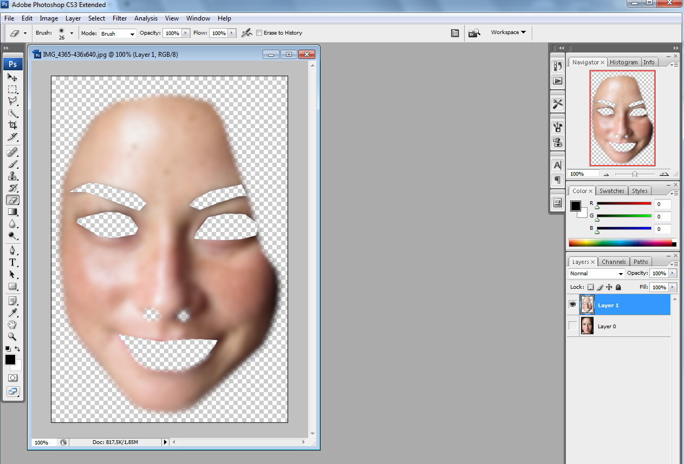Select the Crop tool
The image size is (684, 464).
pyautogui.click(x=12, y=125)
